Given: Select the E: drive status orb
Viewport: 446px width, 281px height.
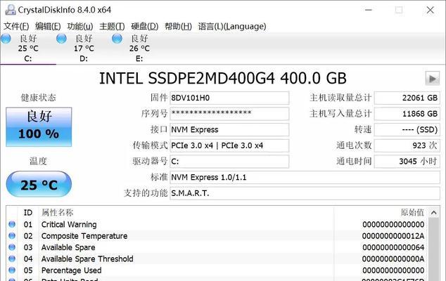Looking at the screenshot, I should tap(117, 39).
